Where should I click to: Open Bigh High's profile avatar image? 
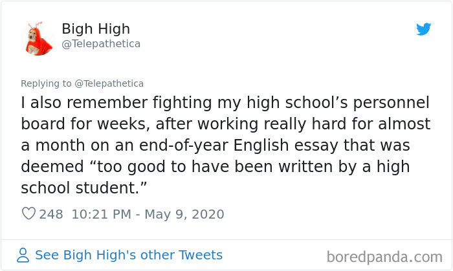coord(38,38)
